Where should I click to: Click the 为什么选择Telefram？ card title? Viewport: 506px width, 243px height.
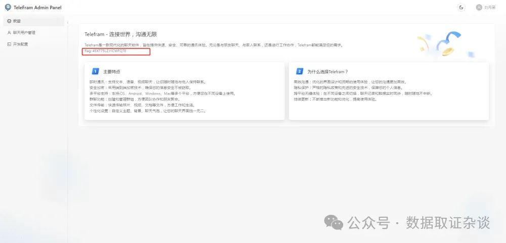327,72
